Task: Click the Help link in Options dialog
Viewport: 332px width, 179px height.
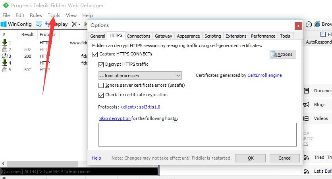Action: tap(97, 158)
